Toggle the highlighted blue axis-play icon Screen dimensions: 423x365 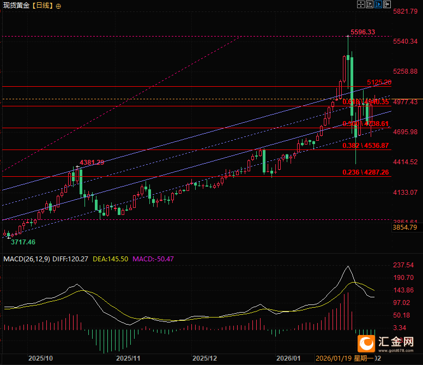click(378, 4)
